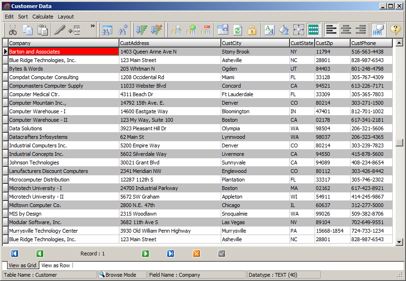Open the Calculate dropdown menu
406x281 pixels.
43,17
